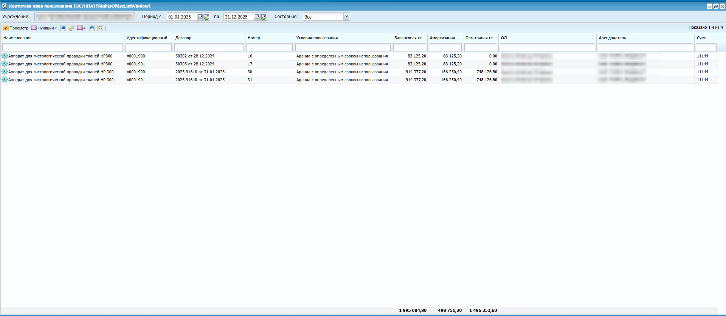Click the blue list view toolbar icon
Screen dimensions: 726x316
coord(63,28)
